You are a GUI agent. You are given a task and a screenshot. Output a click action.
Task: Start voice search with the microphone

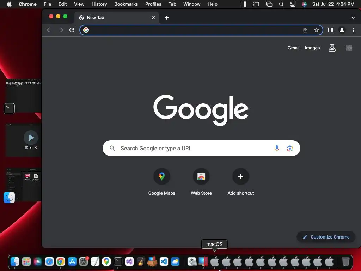coord(277,148)
